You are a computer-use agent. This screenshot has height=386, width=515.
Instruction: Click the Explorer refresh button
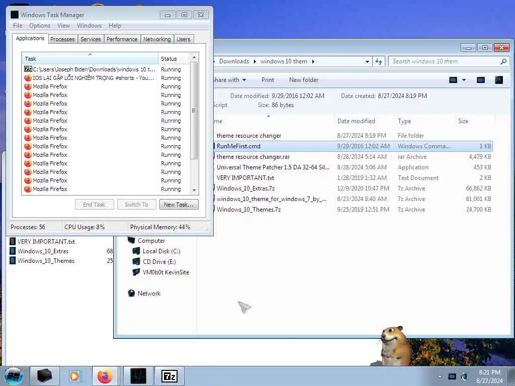click(379, 61)
